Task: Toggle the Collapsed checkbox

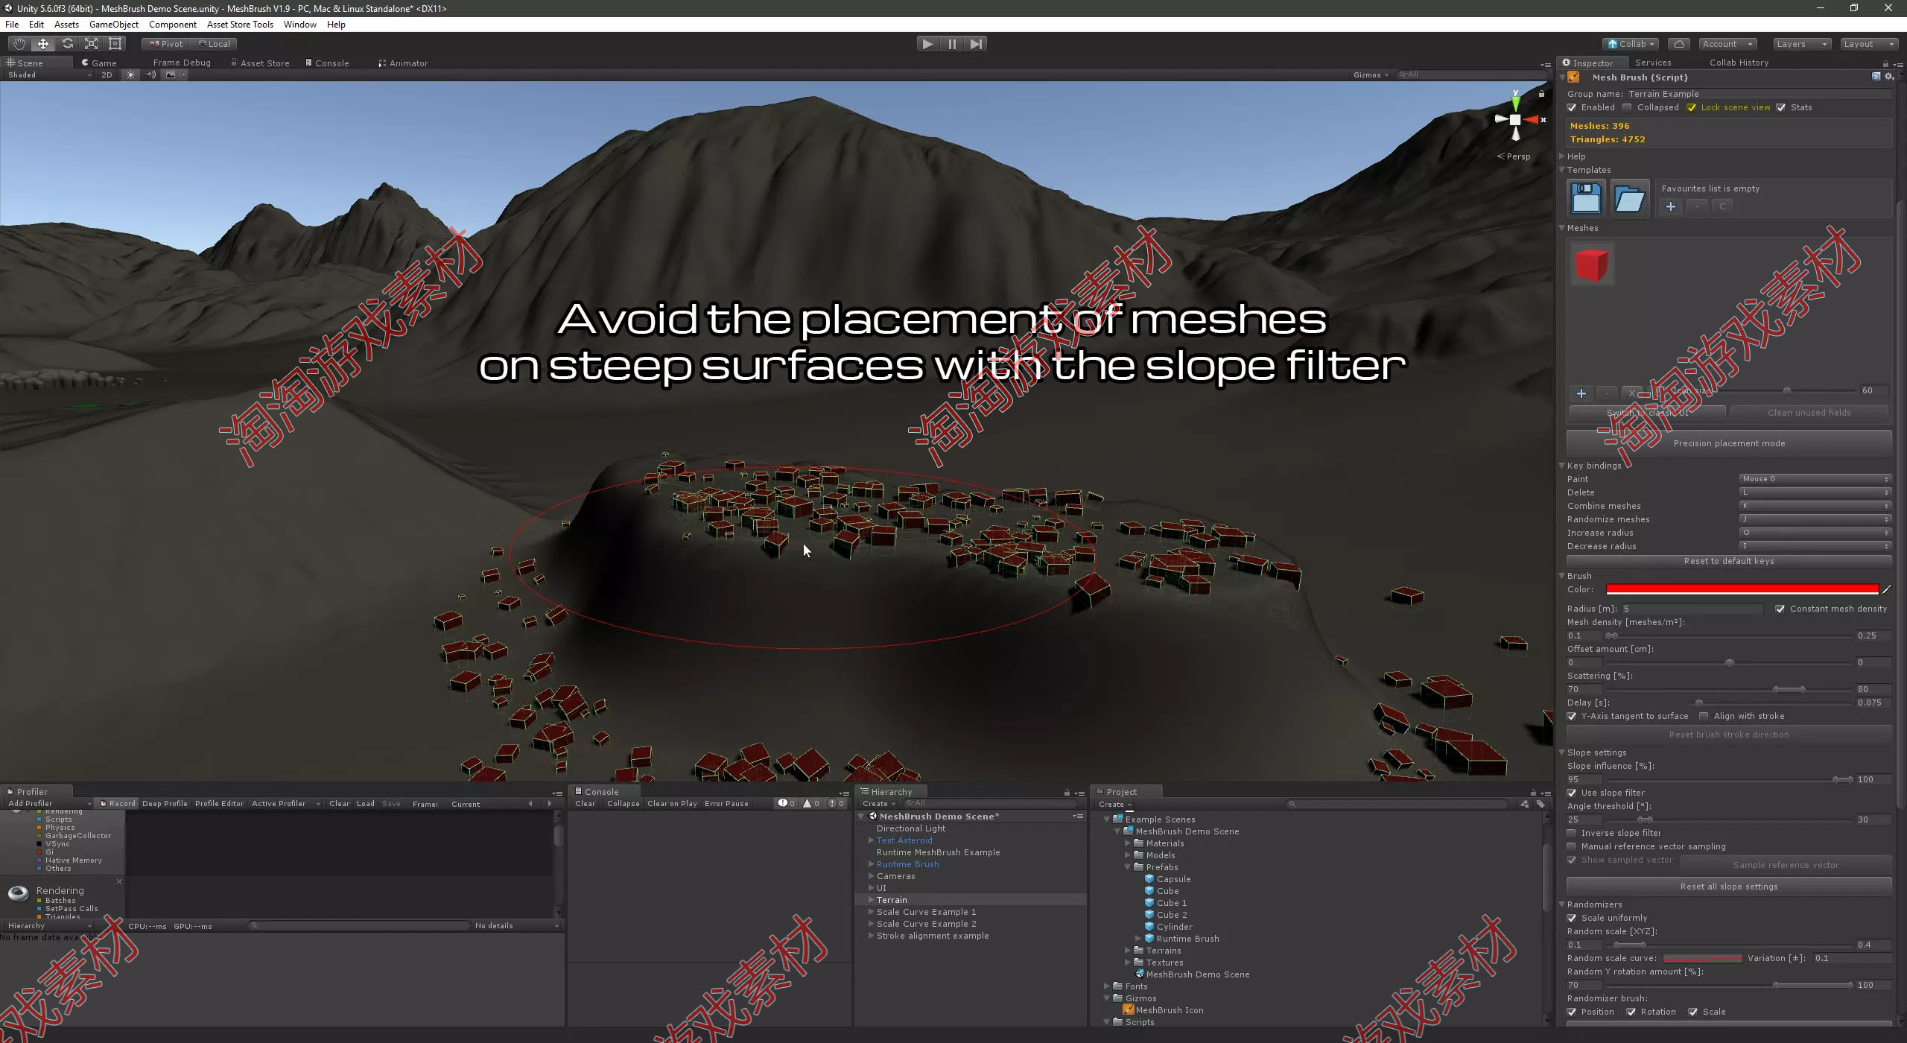Action: [1627, 107]
